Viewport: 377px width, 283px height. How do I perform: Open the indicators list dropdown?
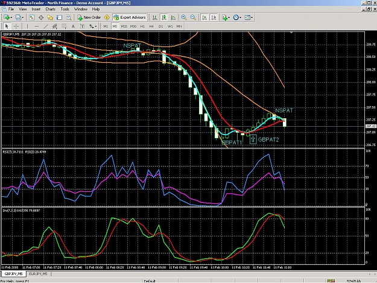(226, 17)
